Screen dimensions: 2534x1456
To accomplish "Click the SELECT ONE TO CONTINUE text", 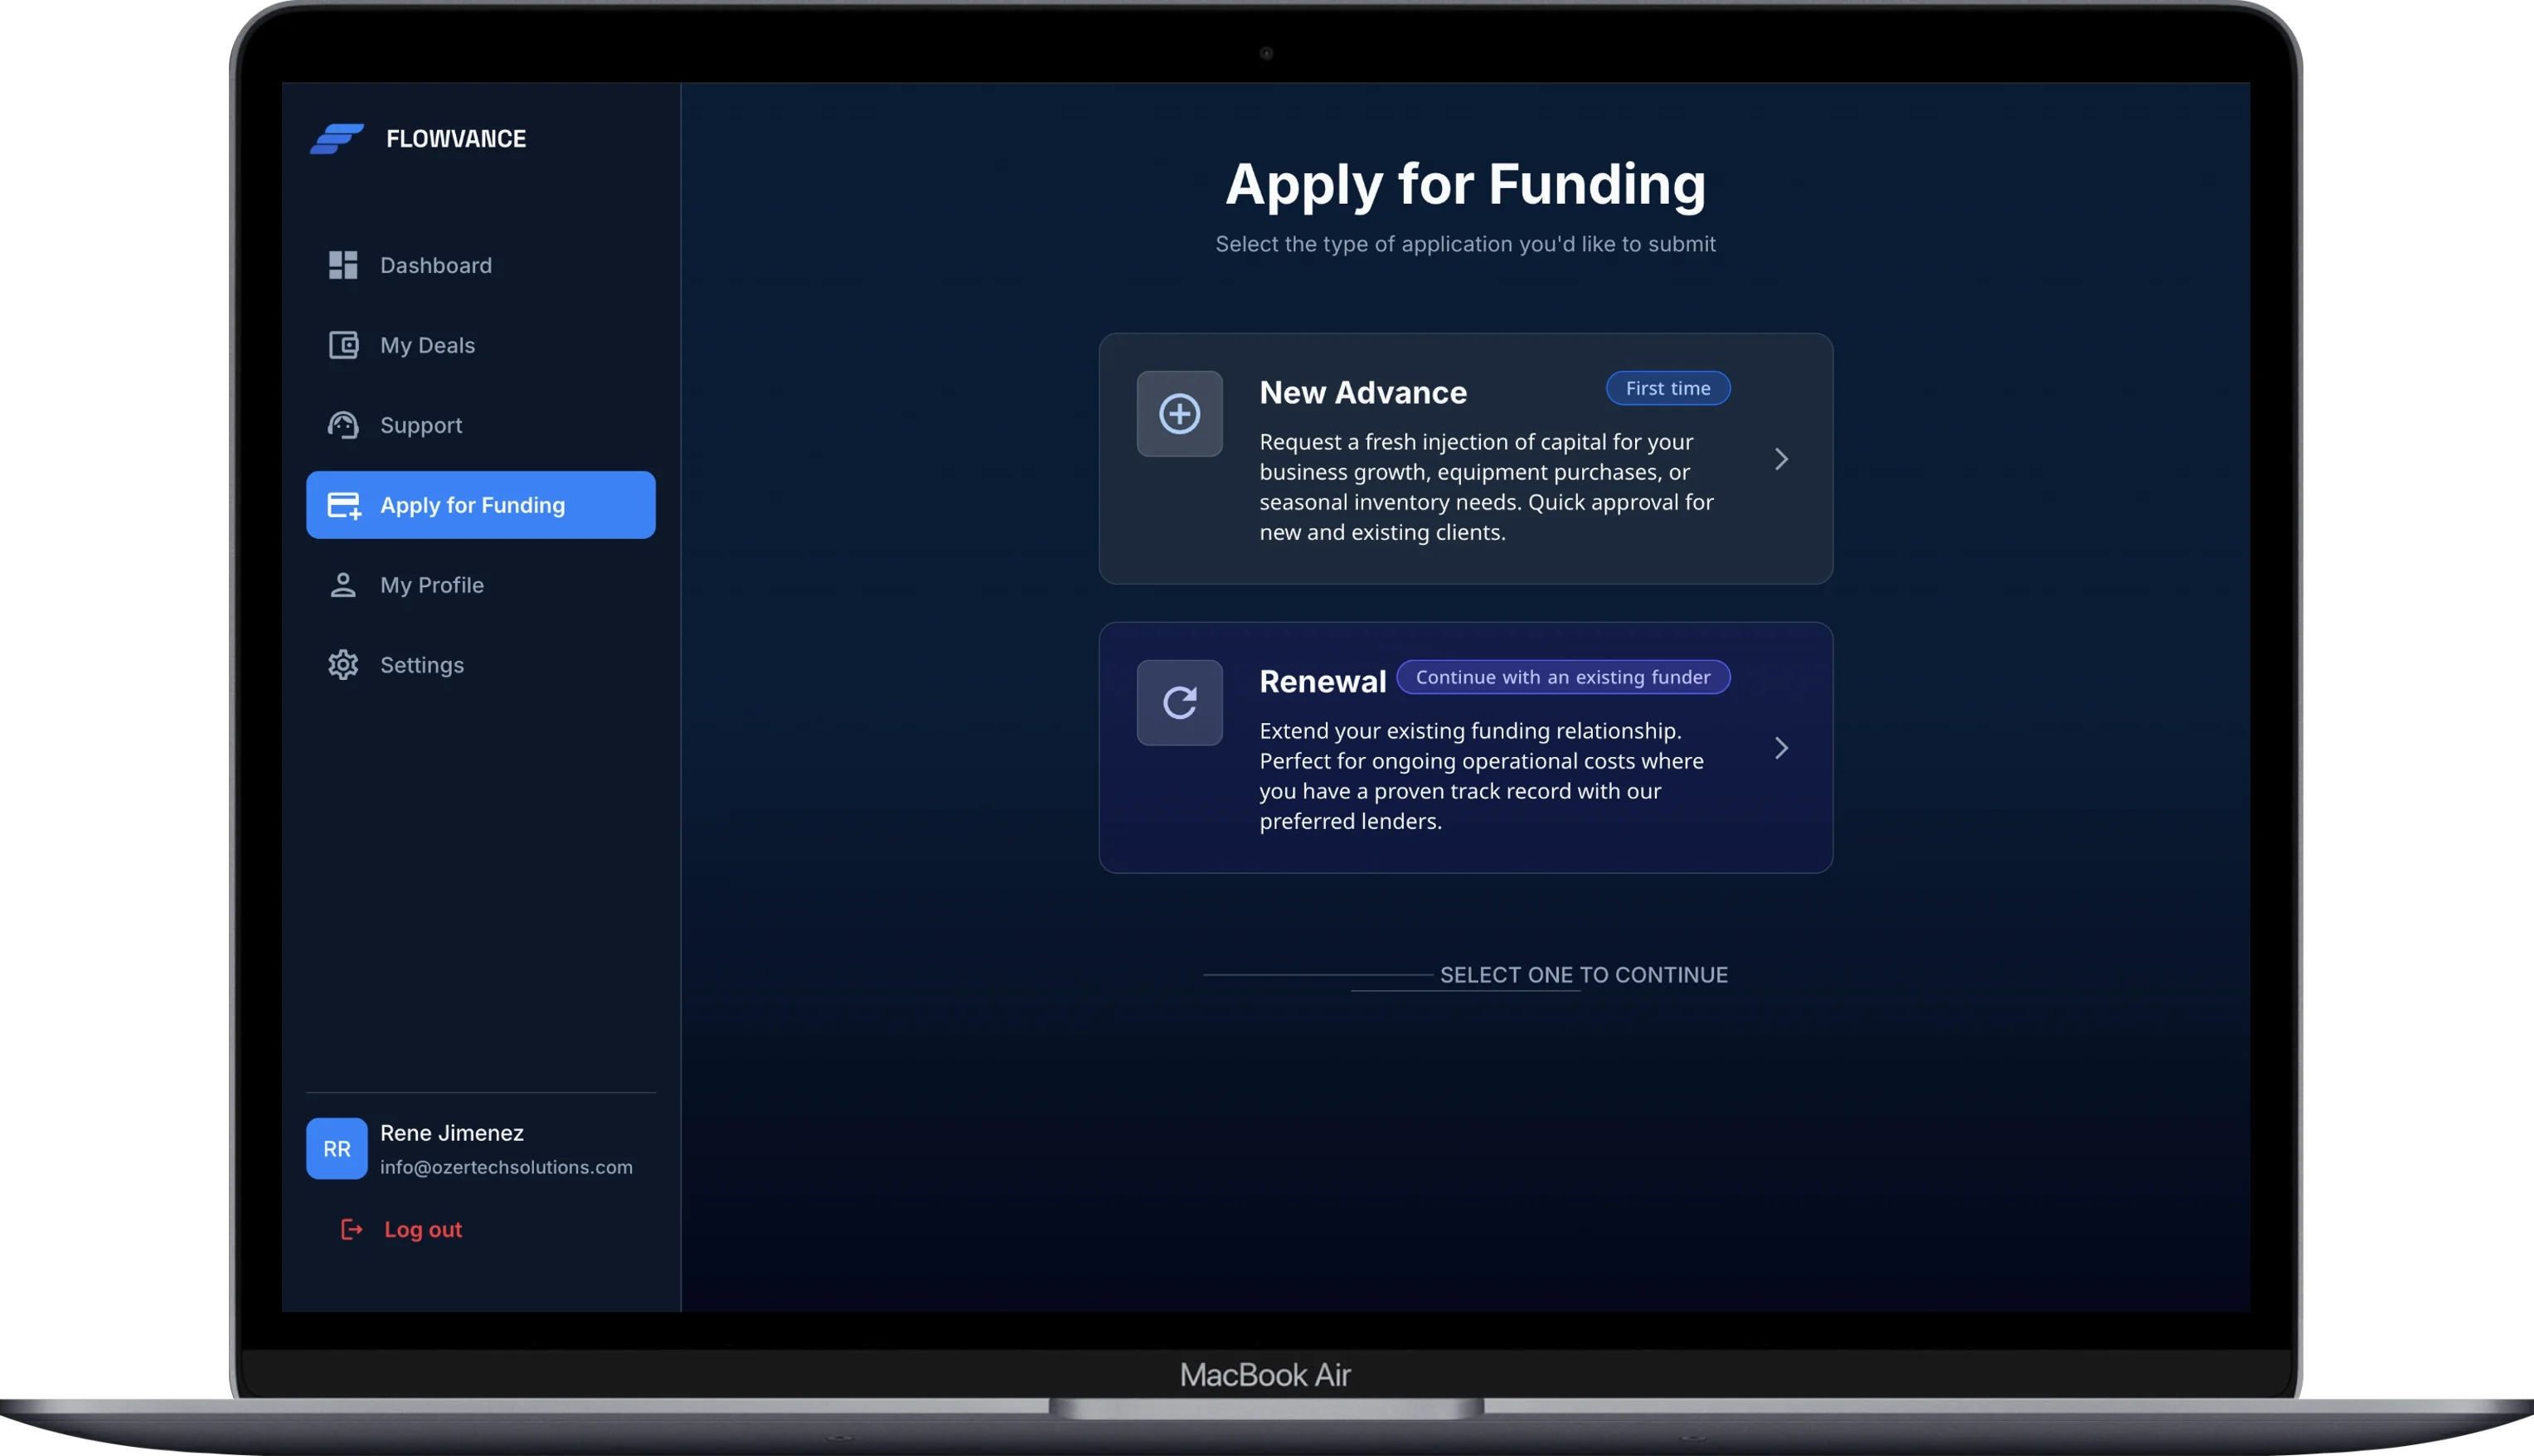I will [x=1584, y=975].
